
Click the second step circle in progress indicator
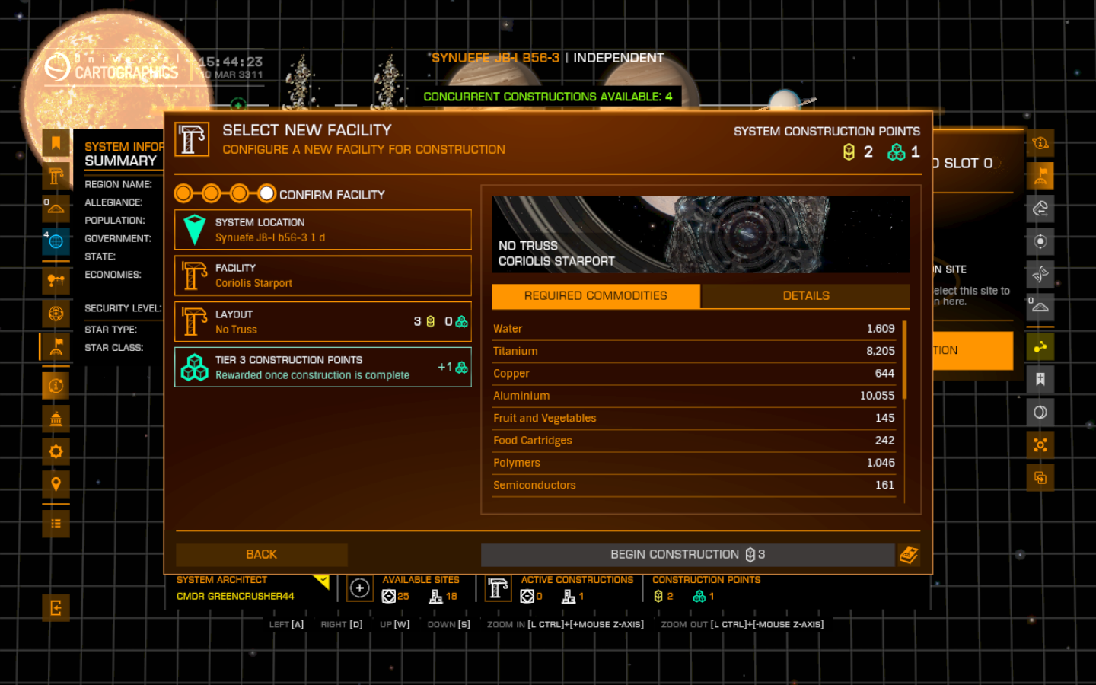[x=212, y=193]
